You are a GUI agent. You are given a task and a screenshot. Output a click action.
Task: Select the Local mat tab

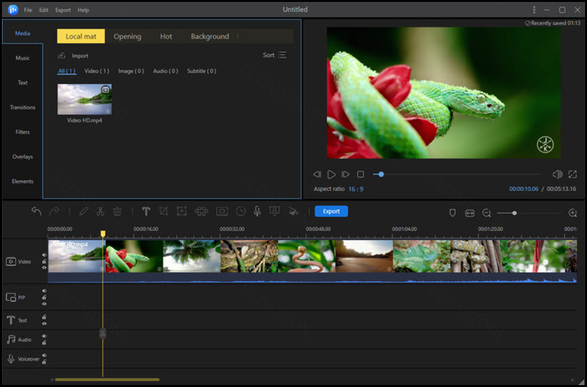[x=81, y=36]
